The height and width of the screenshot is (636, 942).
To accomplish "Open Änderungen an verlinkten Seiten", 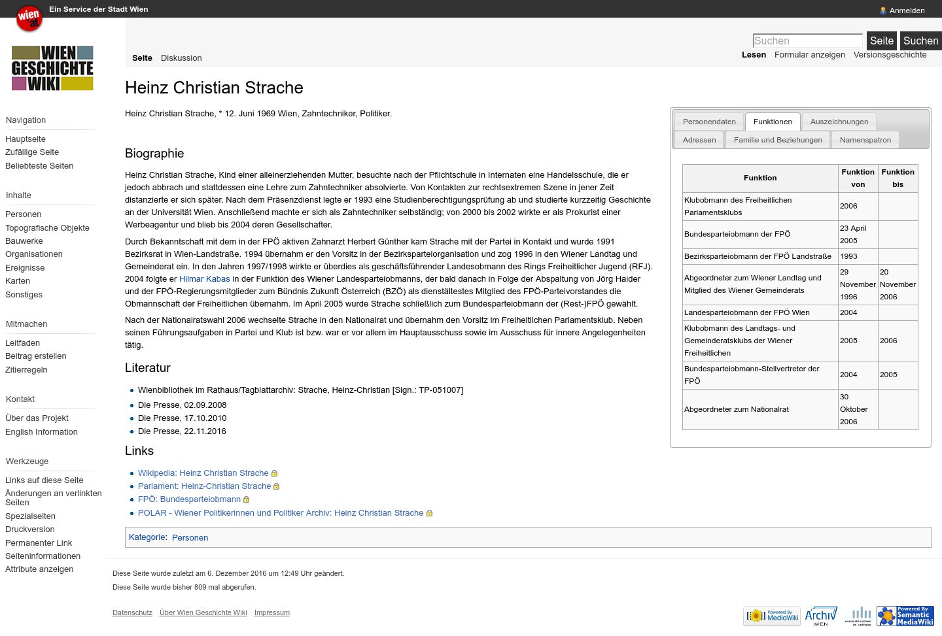I will coord(54,498).
